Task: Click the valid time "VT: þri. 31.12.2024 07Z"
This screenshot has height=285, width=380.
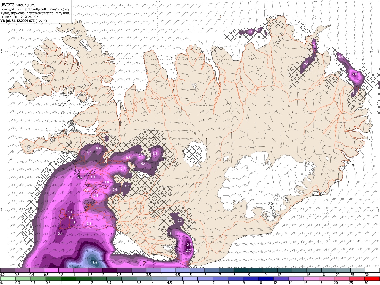Action: (x=18, y=21)
